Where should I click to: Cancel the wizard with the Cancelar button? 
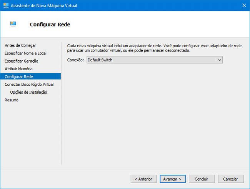tap(231, 179)
